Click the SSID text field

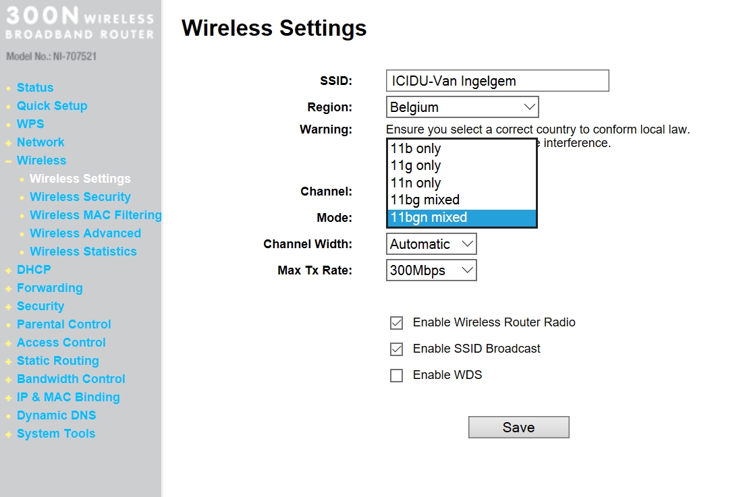coord(497,81)
